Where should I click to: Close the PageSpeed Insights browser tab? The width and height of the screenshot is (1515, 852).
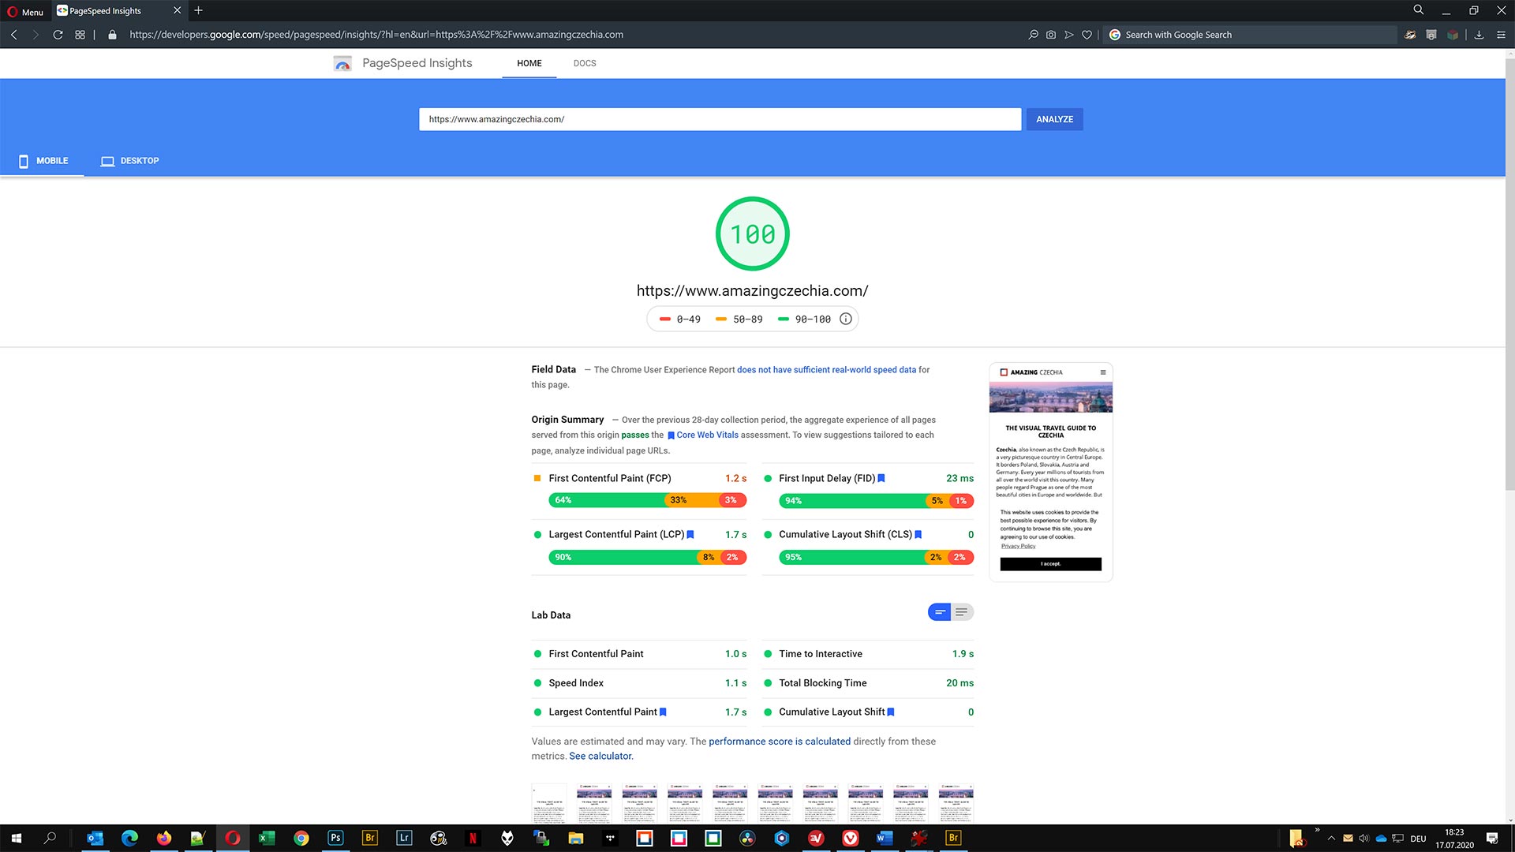click(x=177, y=10)
